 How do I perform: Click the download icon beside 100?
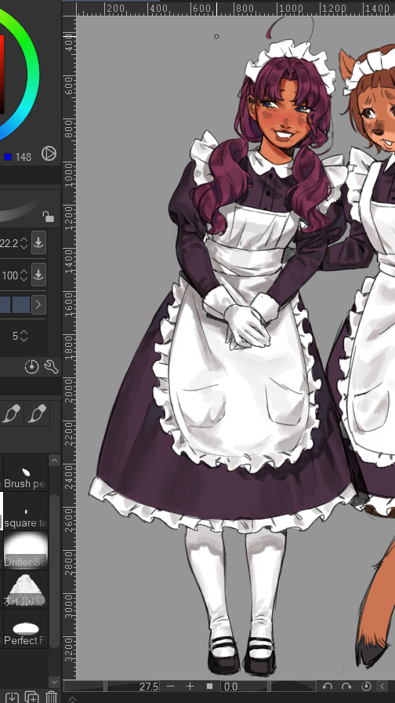[38, 275]
